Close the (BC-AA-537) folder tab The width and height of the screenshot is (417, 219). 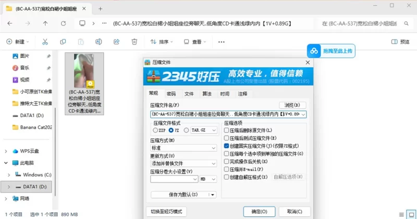pos(84,9)
